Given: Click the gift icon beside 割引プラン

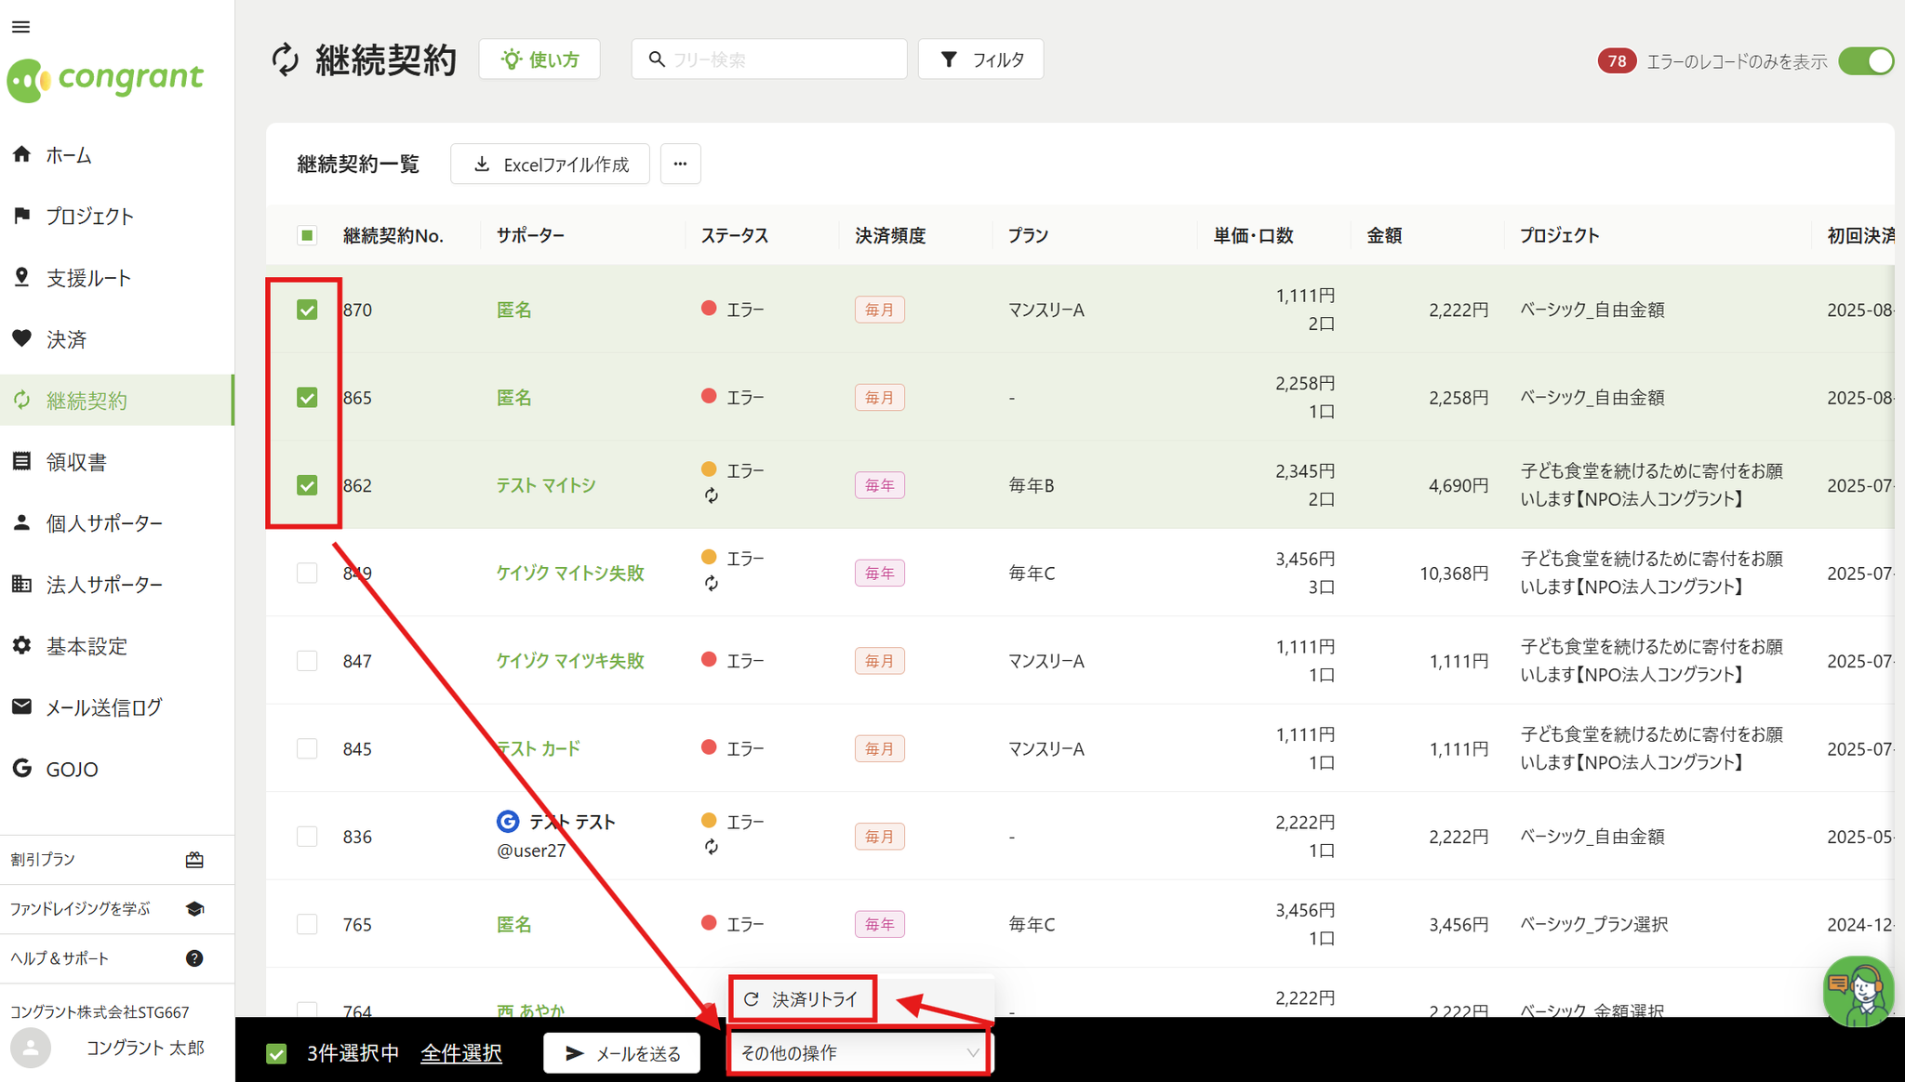Looking at the screenshot, I should (194, 860).
